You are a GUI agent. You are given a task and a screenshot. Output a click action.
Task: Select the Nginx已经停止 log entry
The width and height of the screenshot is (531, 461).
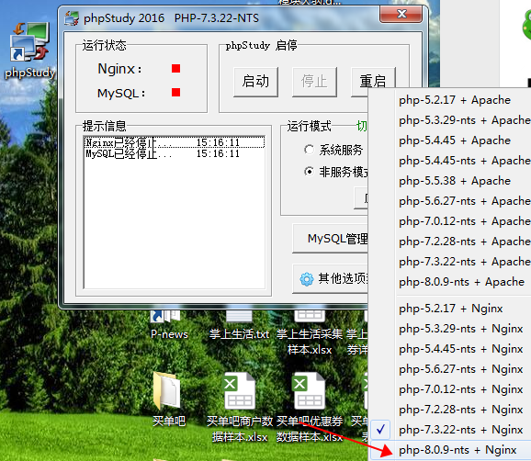pyautogui.click(x=174, y=142)
